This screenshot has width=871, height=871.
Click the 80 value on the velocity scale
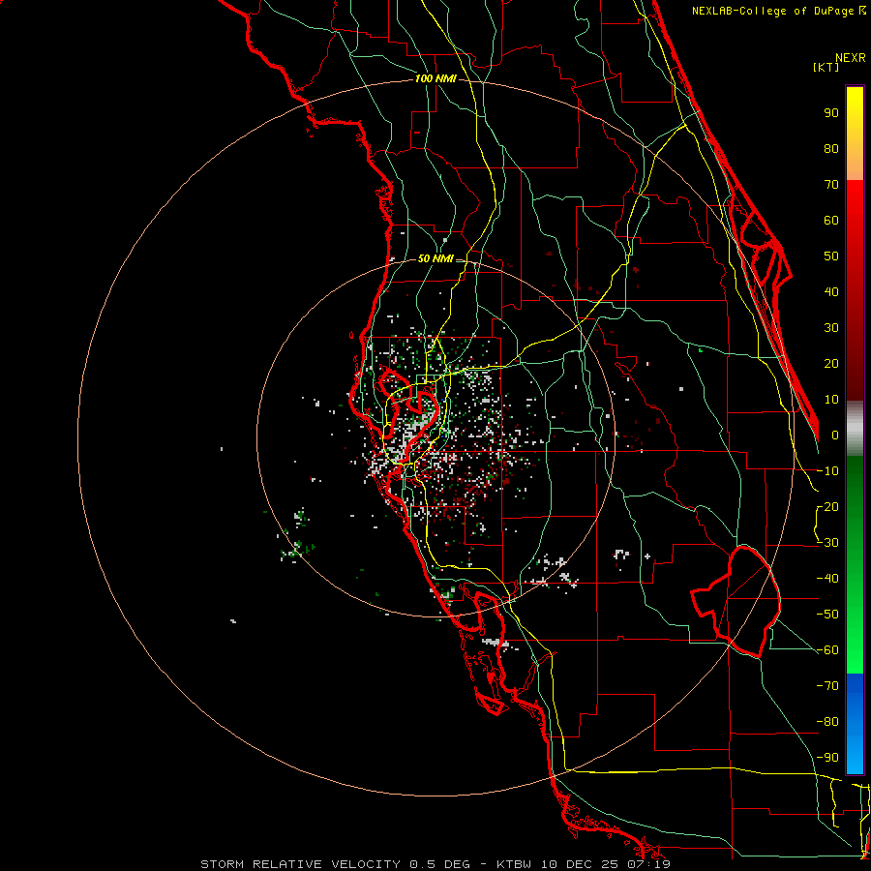tap(831, 148)
